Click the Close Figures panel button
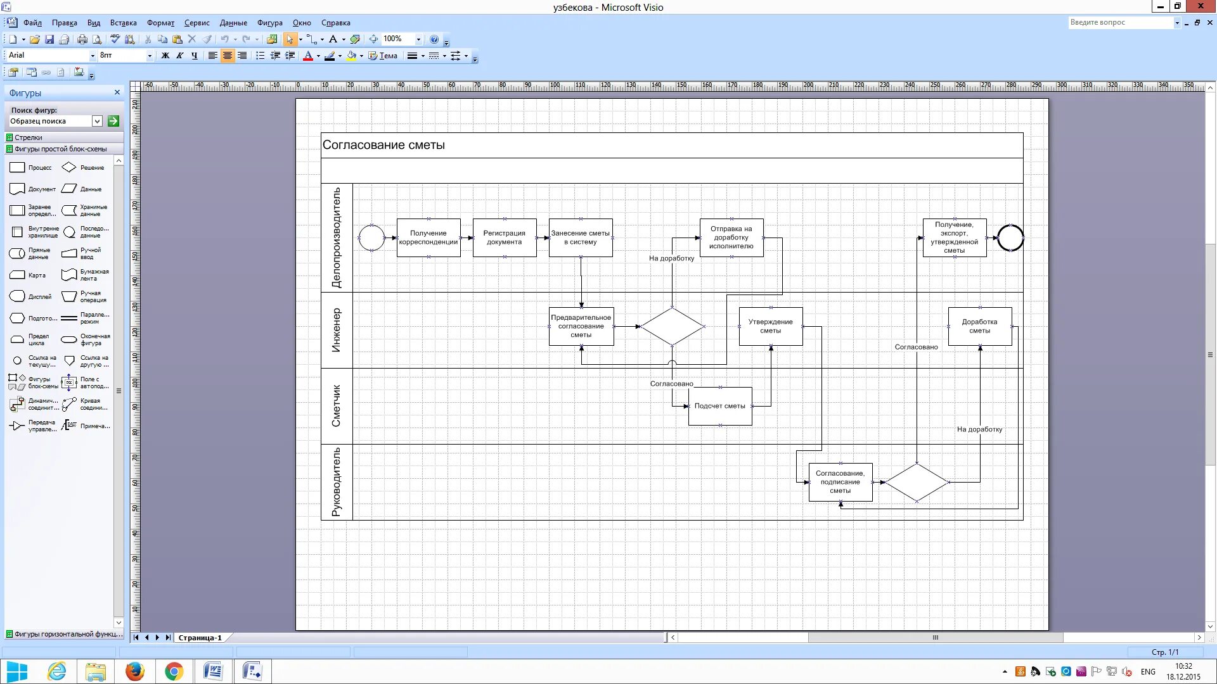 (x=117, y=92)
